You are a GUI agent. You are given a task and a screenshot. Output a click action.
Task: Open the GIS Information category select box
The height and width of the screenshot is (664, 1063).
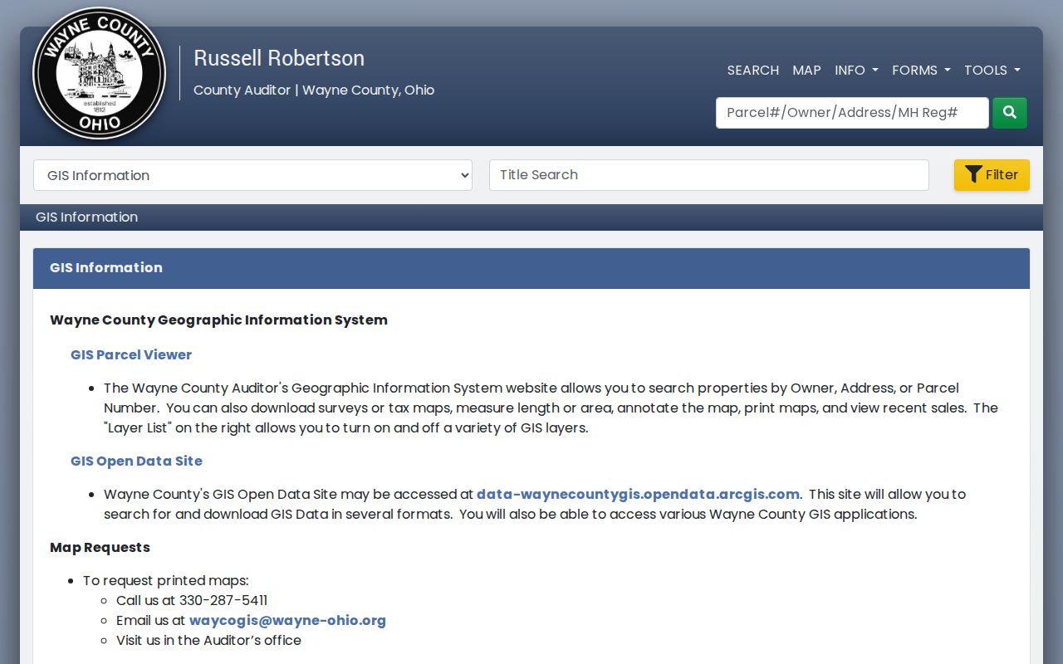click(x=252, y=175)
